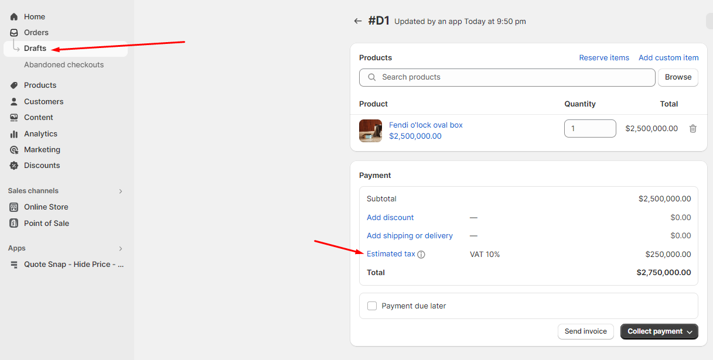Click the Home icon in sidebar
The width and height of the screenshot is (713, 360).
click(14, 17)
